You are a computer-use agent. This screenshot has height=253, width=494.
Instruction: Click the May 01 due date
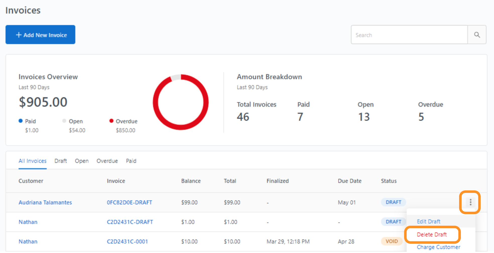click(x=347, y=202)
